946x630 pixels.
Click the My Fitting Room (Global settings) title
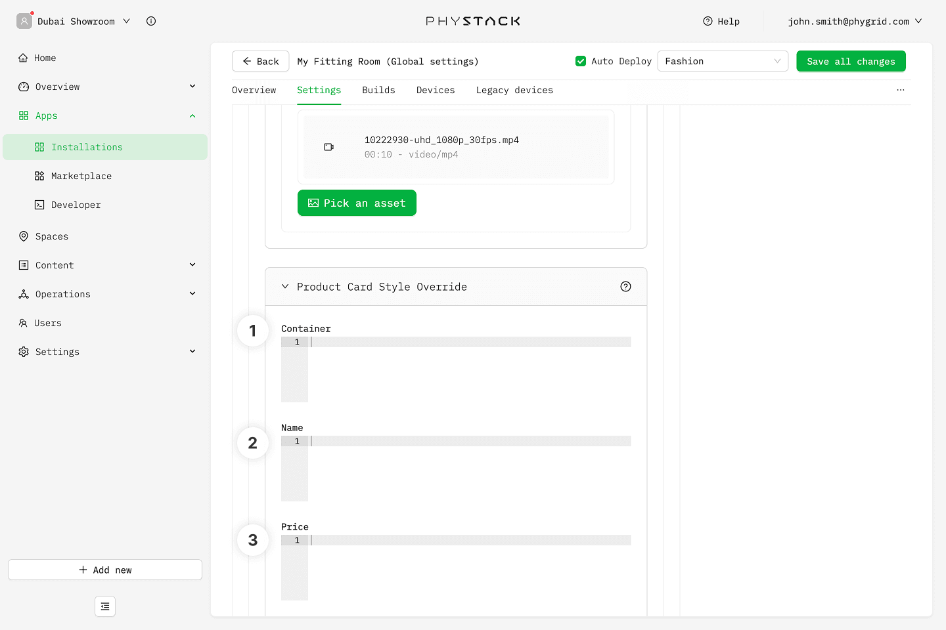(x=388, y=61)
